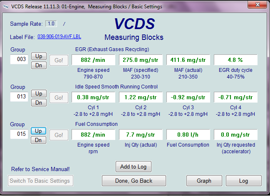Click Go! next to group 013
270x196 pixels.
click(x=59, y=98)
